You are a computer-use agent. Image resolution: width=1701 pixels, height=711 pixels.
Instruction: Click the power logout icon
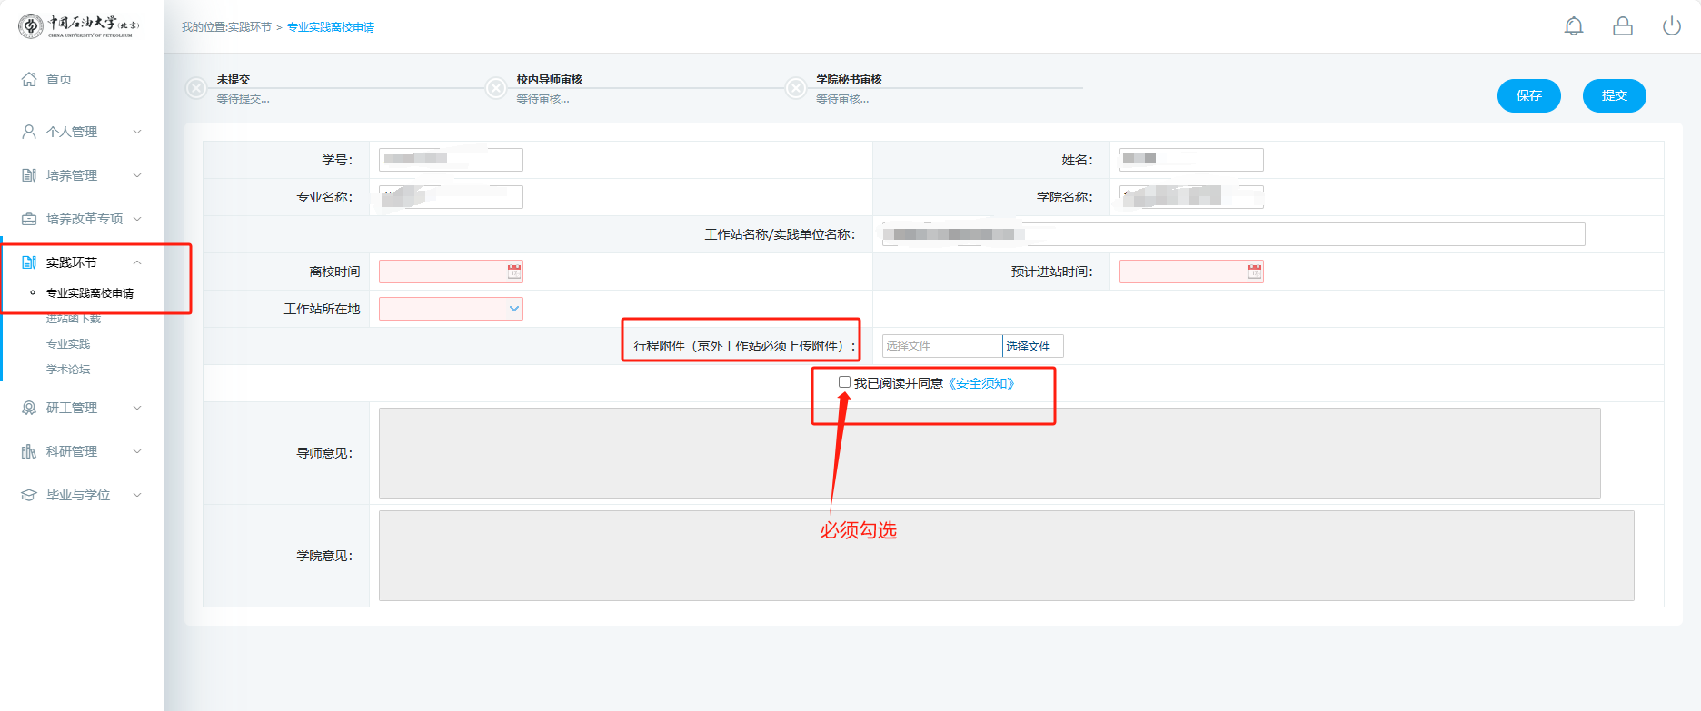pos(1672,26)
